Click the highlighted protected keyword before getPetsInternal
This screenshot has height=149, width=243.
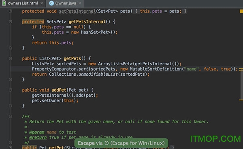(33, 21)
